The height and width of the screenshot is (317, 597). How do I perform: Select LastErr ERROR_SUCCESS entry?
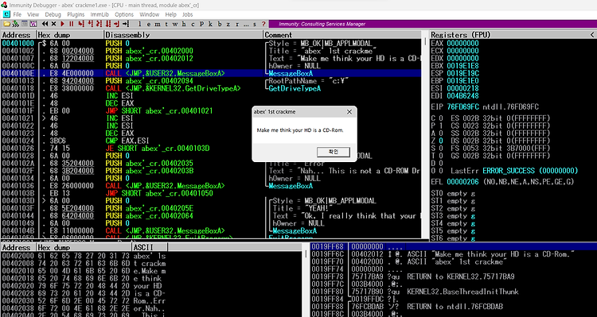[514, 171]
